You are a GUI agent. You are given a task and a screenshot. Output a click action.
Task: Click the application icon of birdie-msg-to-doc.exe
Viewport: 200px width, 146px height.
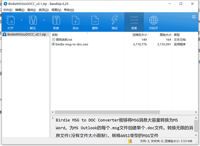pyautogui.click(x=53, y=44)
